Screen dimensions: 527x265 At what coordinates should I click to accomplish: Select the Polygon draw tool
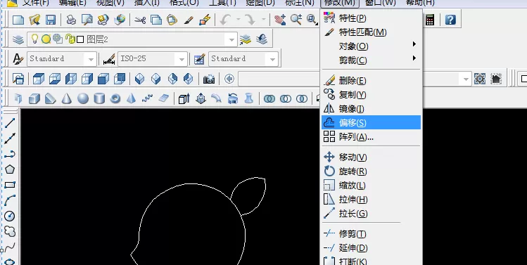[x=10, y=169]
